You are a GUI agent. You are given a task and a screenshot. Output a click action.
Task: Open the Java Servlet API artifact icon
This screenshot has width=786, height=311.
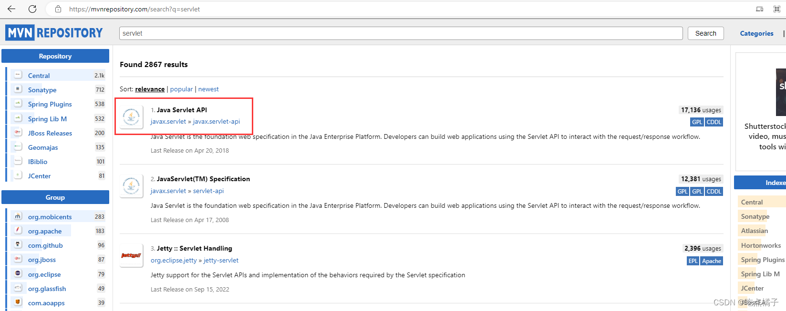tap(131, 117)
